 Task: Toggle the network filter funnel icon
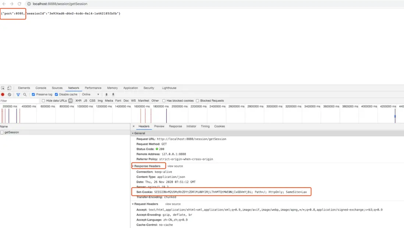click(18, 95)
